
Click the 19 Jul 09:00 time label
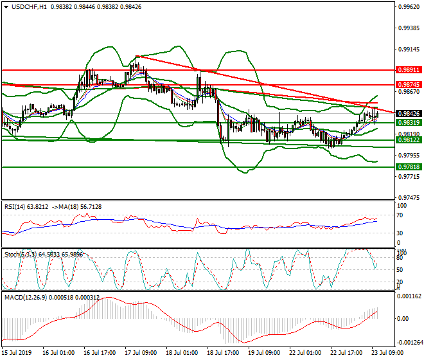point(264,353)
